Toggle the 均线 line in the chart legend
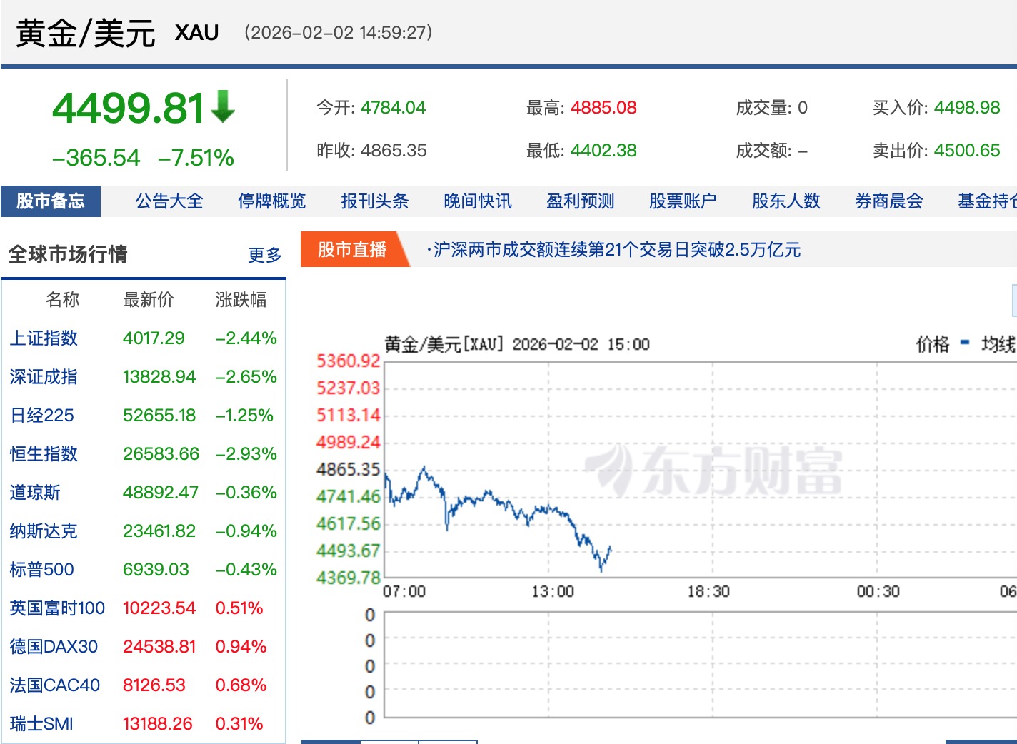 [x=998, y=343]
